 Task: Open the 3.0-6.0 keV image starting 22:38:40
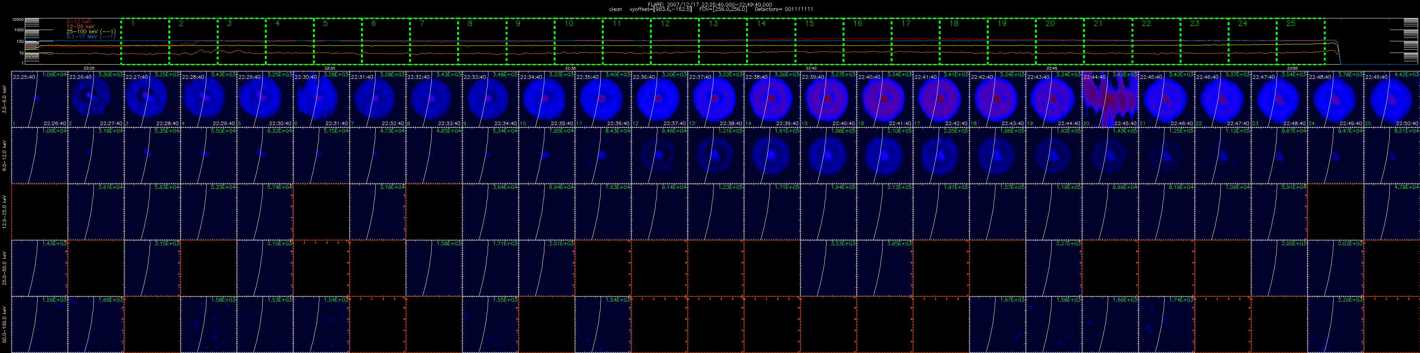772,99
